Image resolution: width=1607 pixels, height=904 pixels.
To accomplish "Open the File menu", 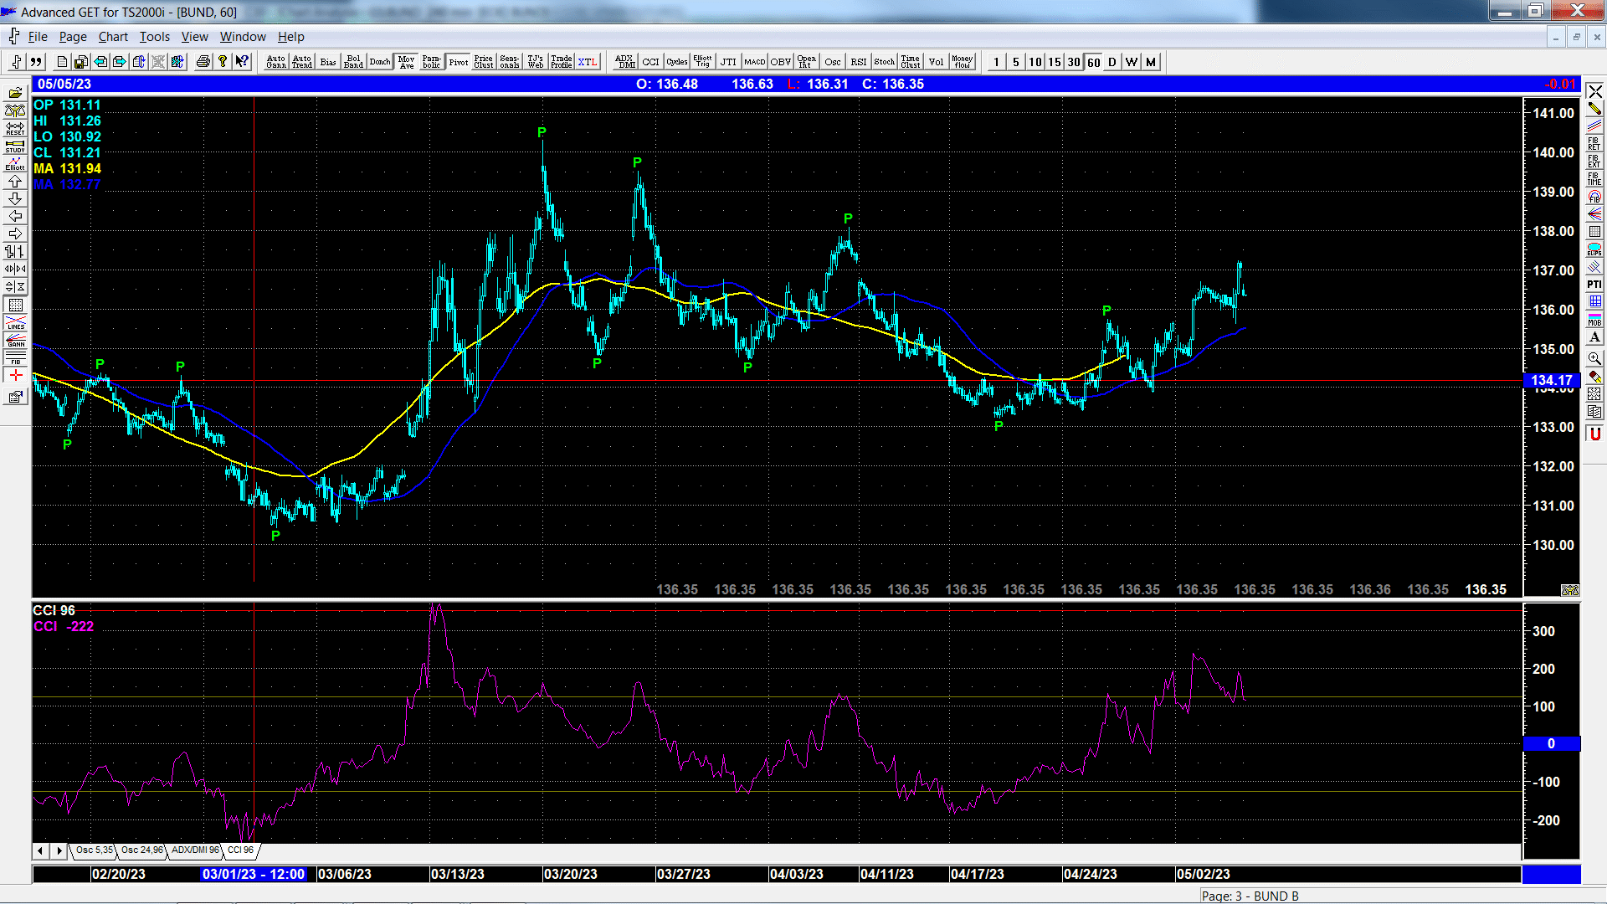I will coord(38,37).
